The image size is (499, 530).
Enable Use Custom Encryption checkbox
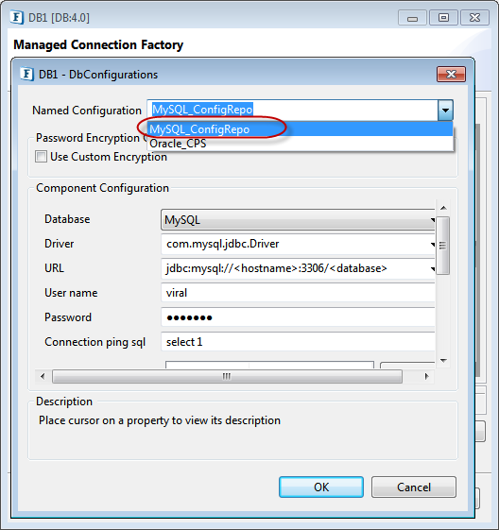click(41, 157)
